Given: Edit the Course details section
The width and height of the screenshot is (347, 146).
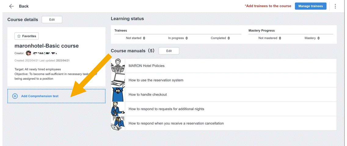Looking at the screenshot, I should click(52, 20).
